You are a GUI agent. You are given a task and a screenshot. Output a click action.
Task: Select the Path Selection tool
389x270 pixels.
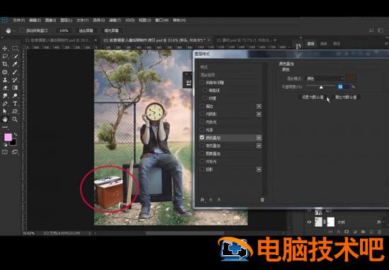tap(5, 112)
